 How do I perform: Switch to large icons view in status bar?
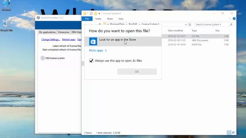click(233, 133)
